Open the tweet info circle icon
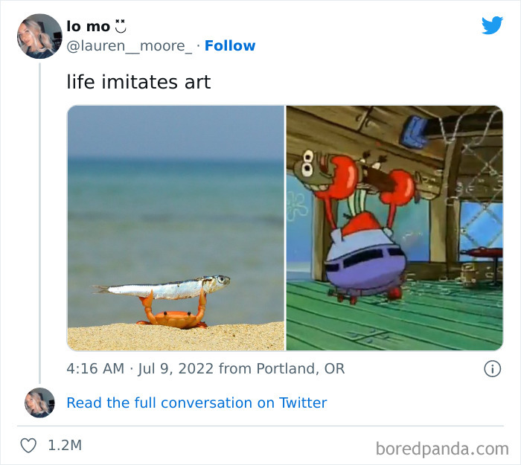 (x=492, y=368)
